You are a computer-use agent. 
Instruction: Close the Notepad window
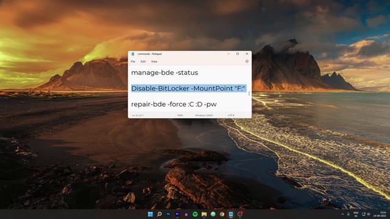[247, 54]
